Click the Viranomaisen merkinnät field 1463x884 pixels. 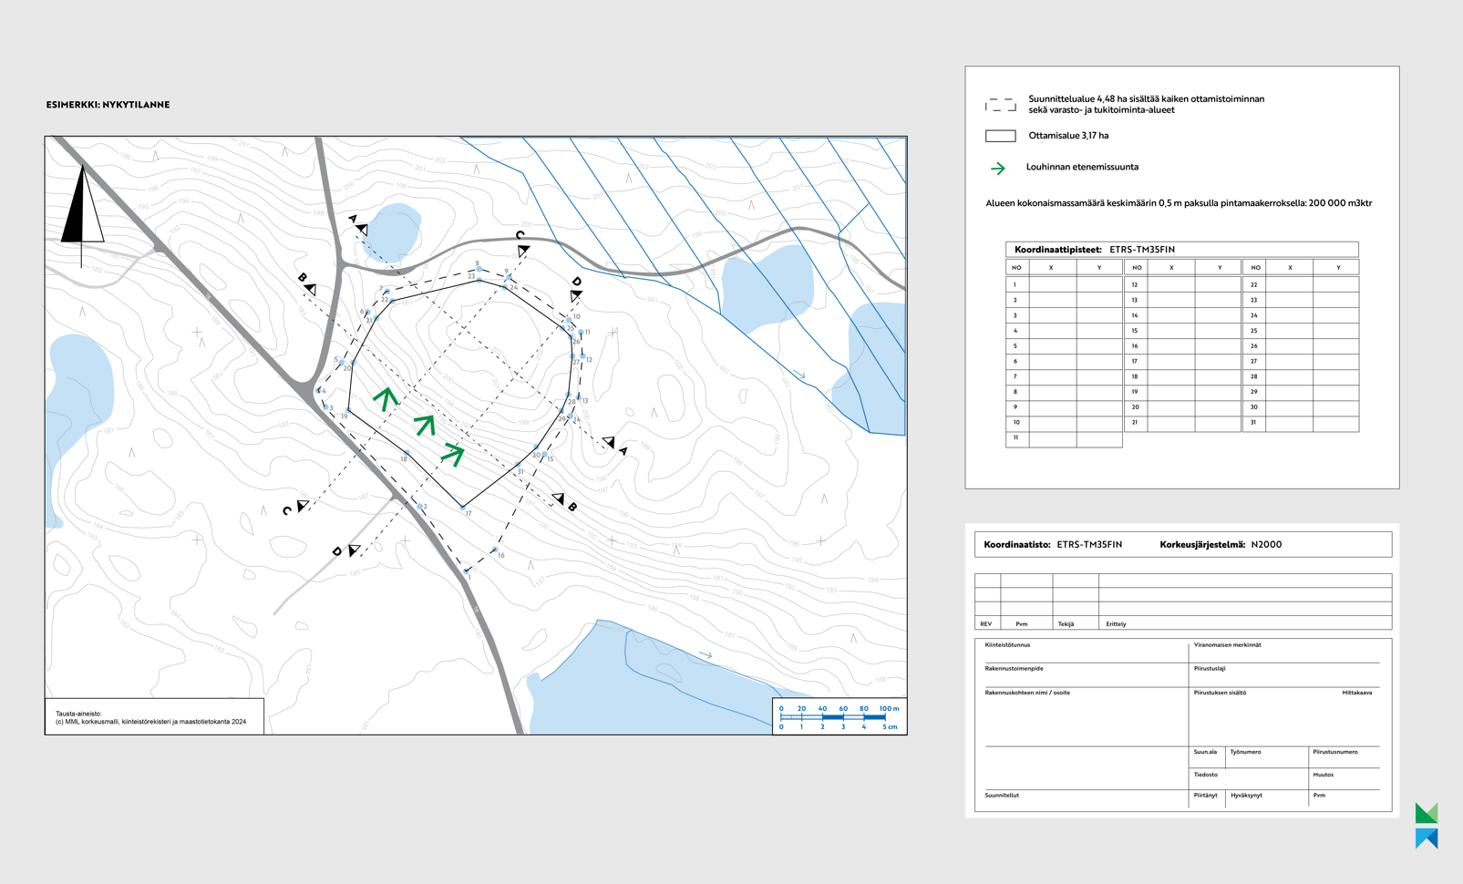click(x=1284, y=651)
